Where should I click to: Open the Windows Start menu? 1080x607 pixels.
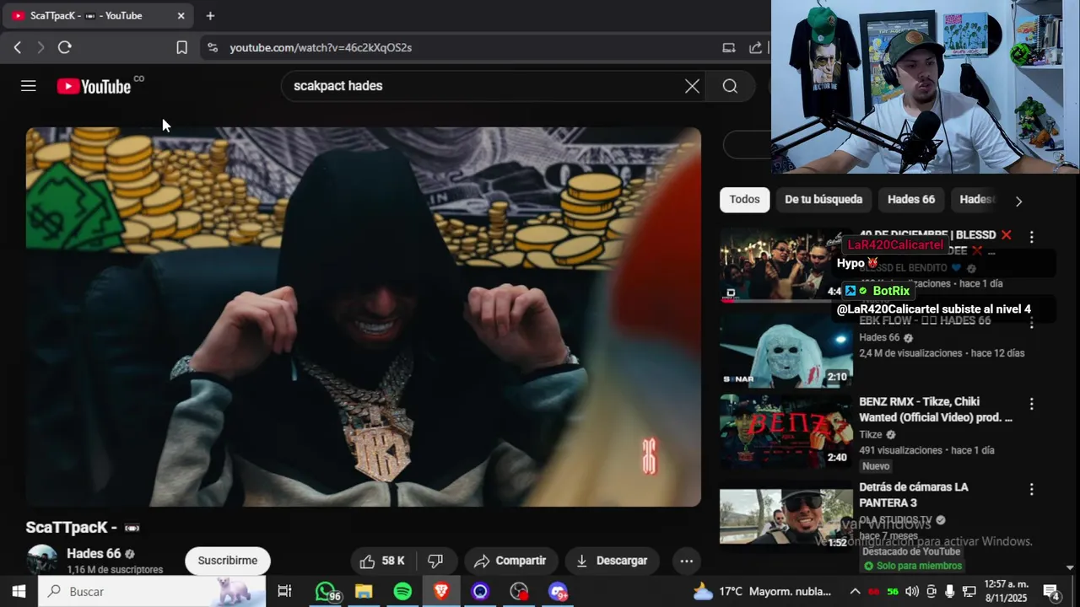[x=19, y=592]
